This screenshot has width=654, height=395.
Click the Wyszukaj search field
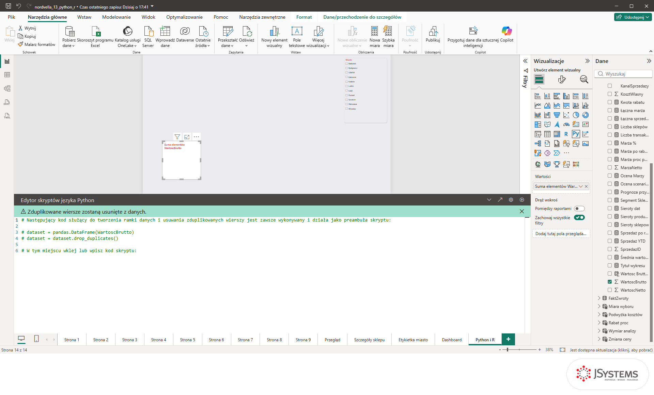[624, 74]
